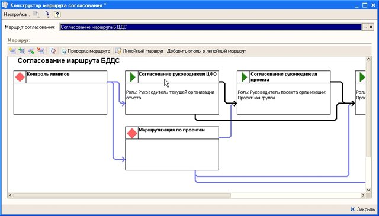Open the Настройка menu
Screen dimensions: 379x216
click(x=17, y=14)
